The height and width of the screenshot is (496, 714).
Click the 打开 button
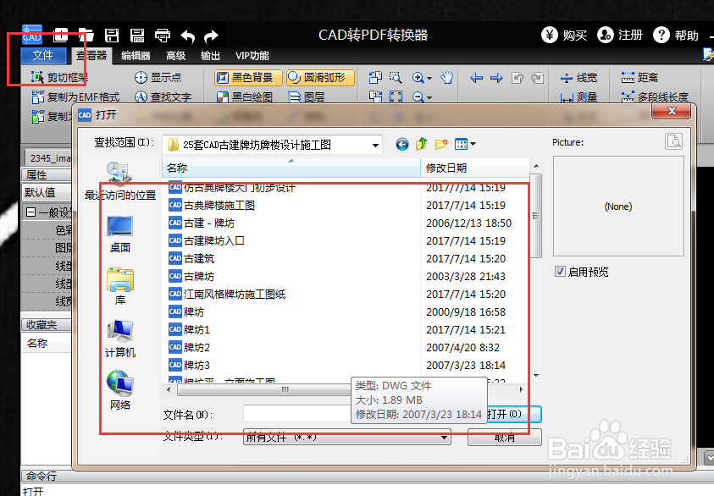(513, 414)
